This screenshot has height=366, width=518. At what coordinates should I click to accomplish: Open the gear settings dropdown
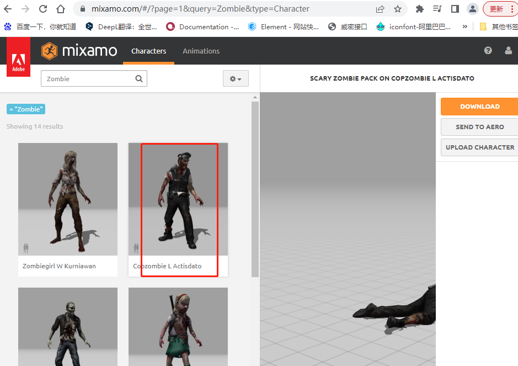click(236, 79)
